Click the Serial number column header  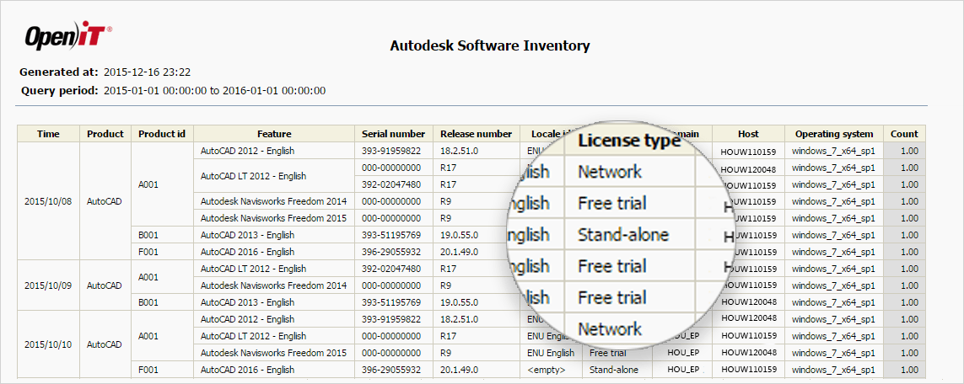[394, 134]
